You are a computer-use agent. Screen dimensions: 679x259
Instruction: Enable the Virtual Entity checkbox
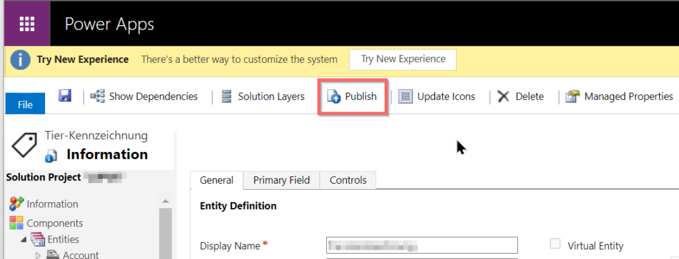click(x=555, y=244)
